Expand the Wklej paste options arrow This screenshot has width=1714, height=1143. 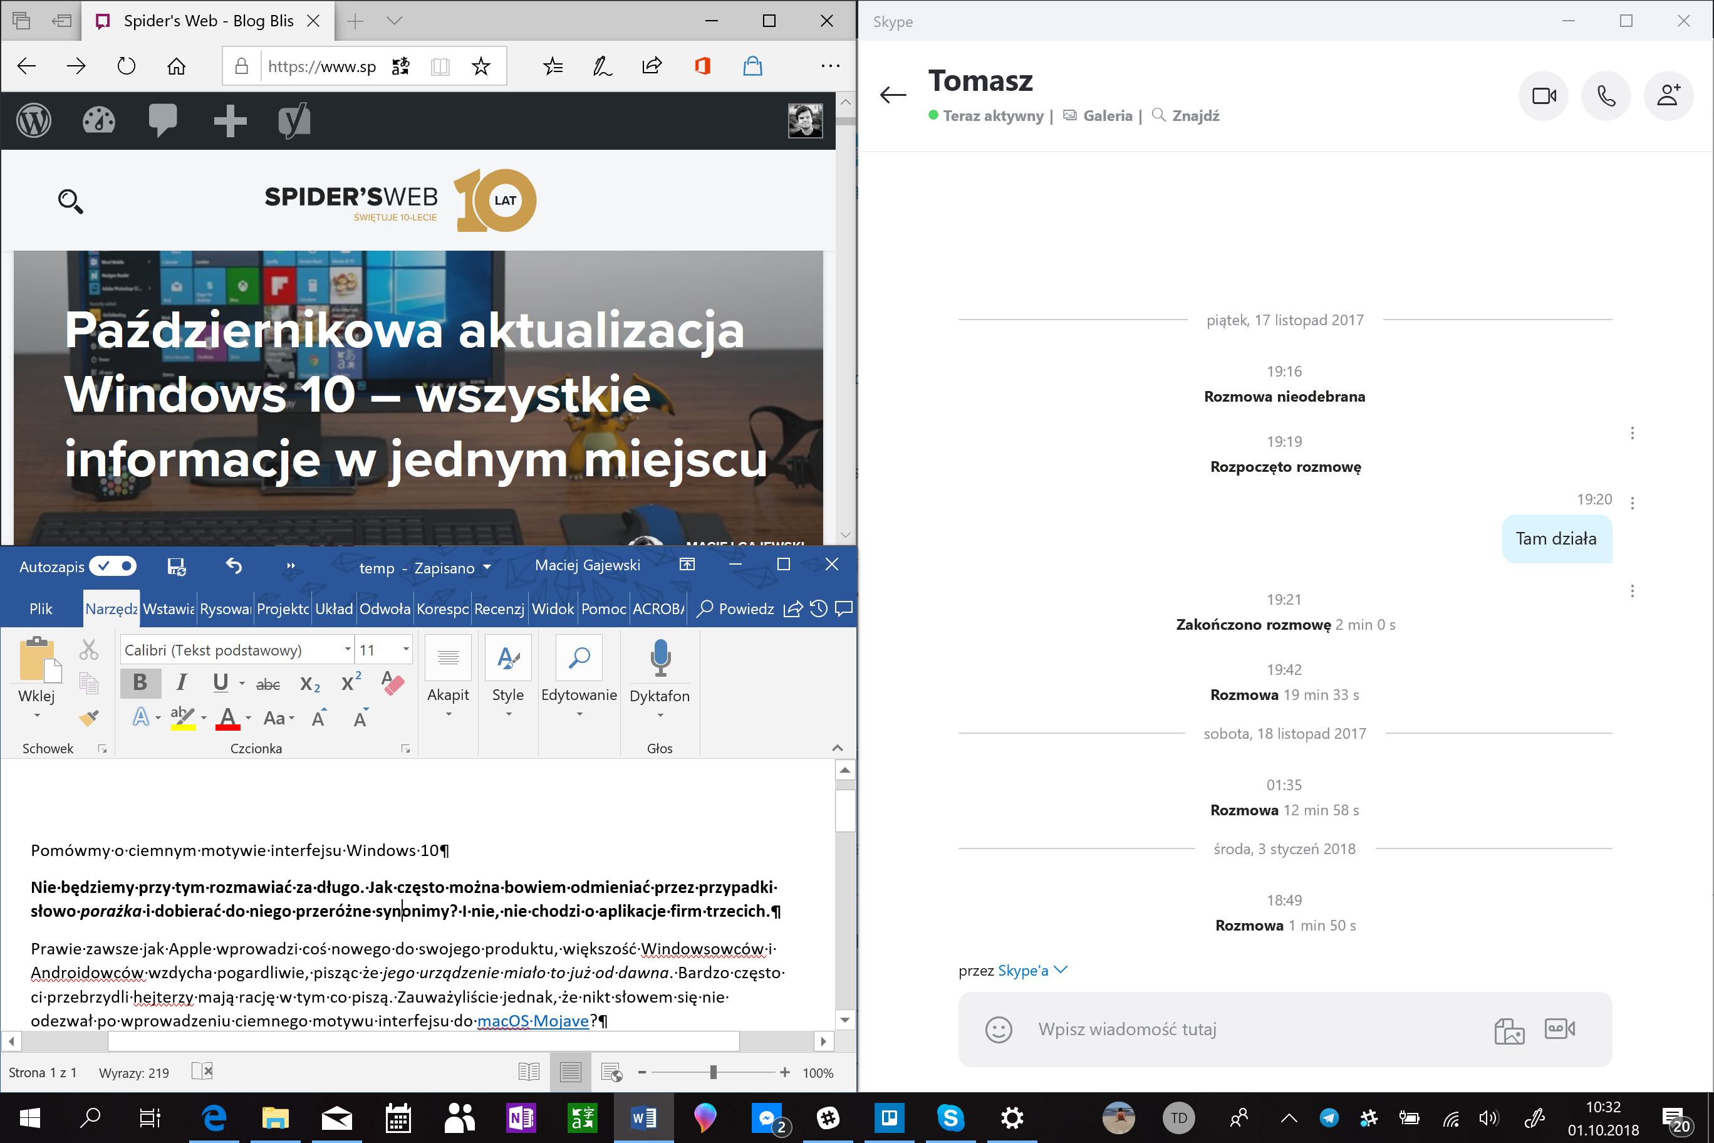pos(36,716)
